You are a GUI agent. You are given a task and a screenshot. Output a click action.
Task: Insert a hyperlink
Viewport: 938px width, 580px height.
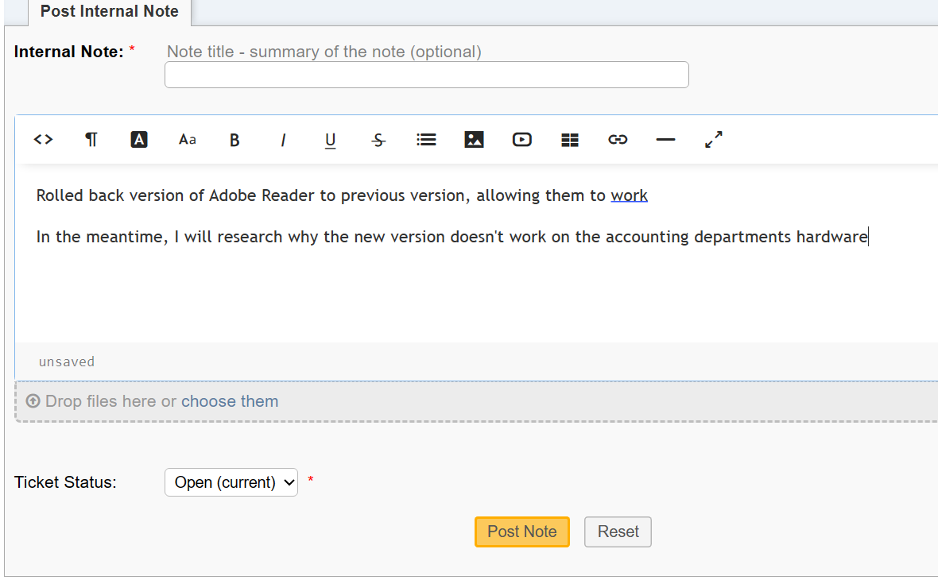coord(618,139)
